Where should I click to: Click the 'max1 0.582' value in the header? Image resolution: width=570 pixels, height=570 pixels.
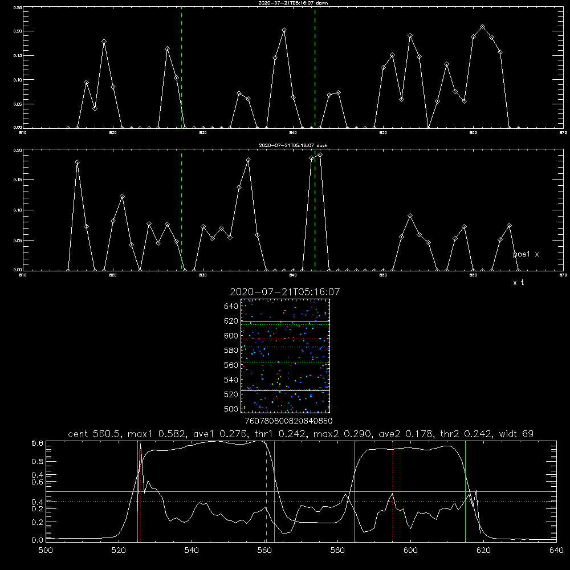[x=158, y=434]
